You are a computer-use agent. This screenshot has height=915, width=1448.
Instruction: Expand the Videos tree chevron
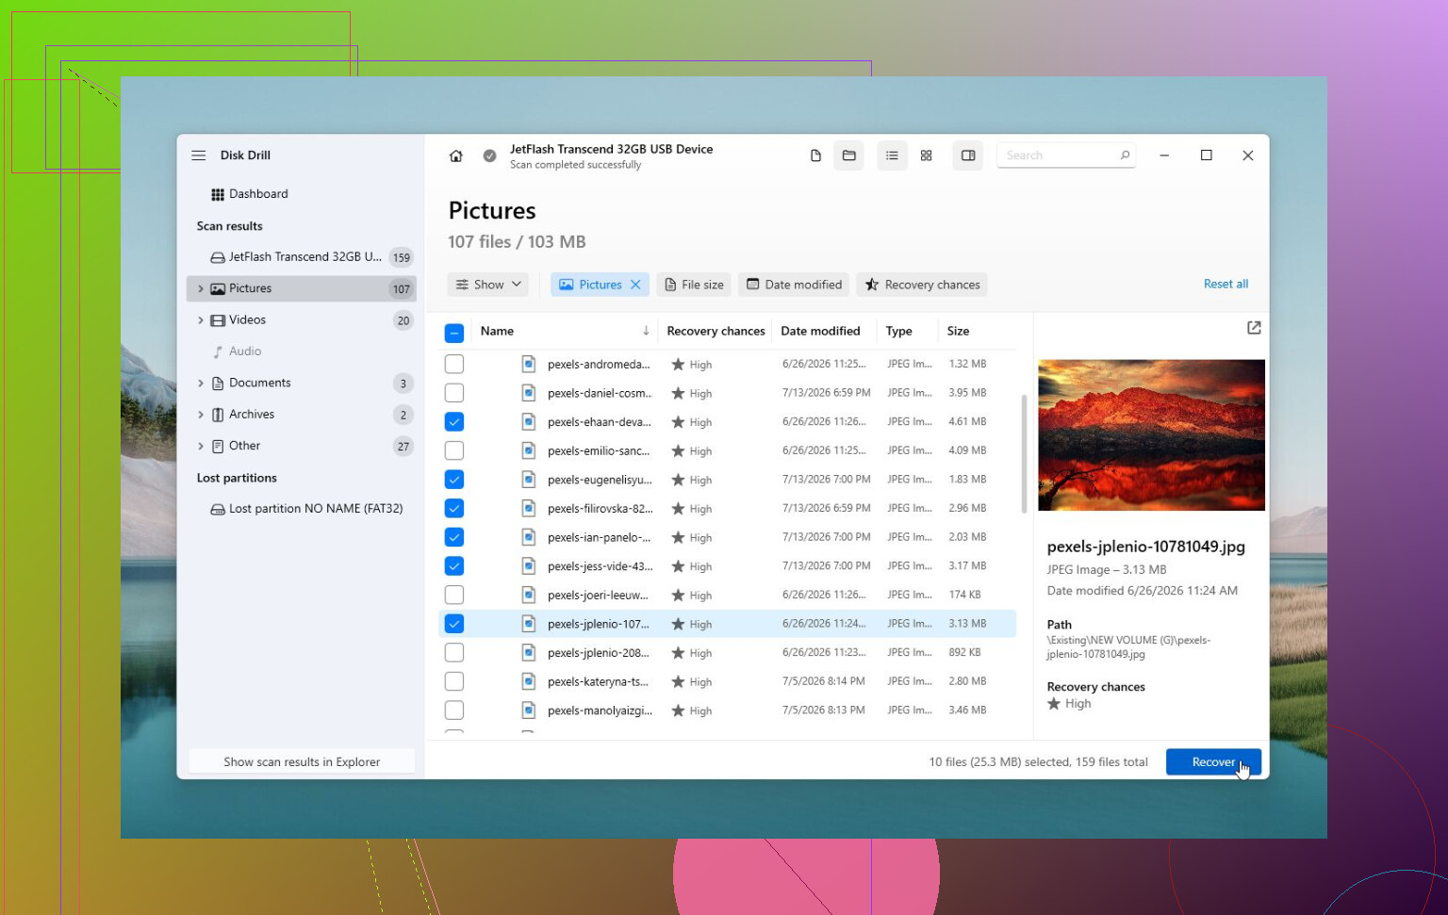click(x=201, y=320)
